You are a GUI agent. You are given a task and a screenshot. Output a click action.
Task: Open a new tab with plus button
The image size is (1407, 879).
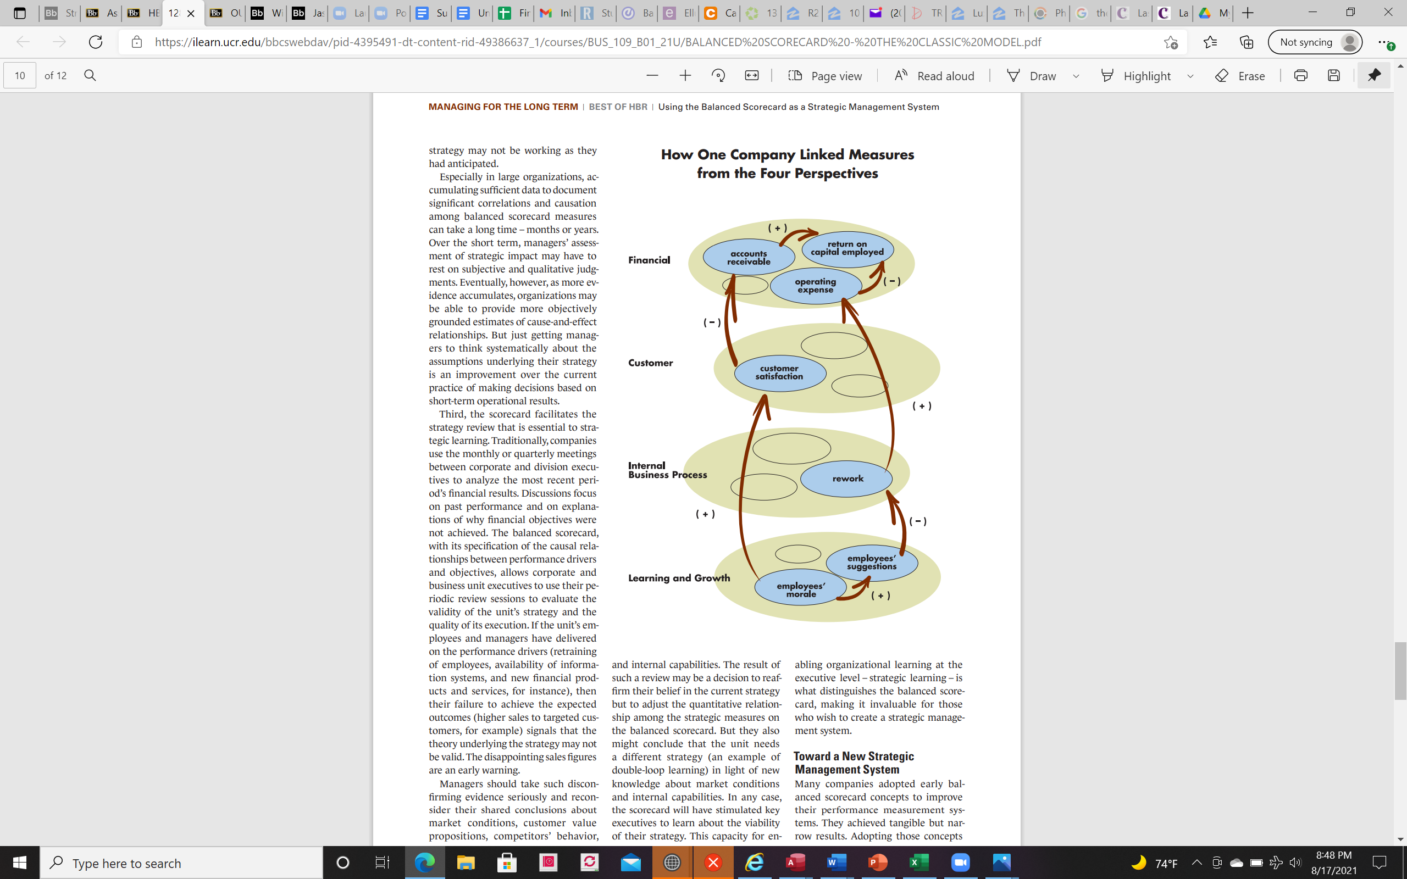[x=1247, y=13]
